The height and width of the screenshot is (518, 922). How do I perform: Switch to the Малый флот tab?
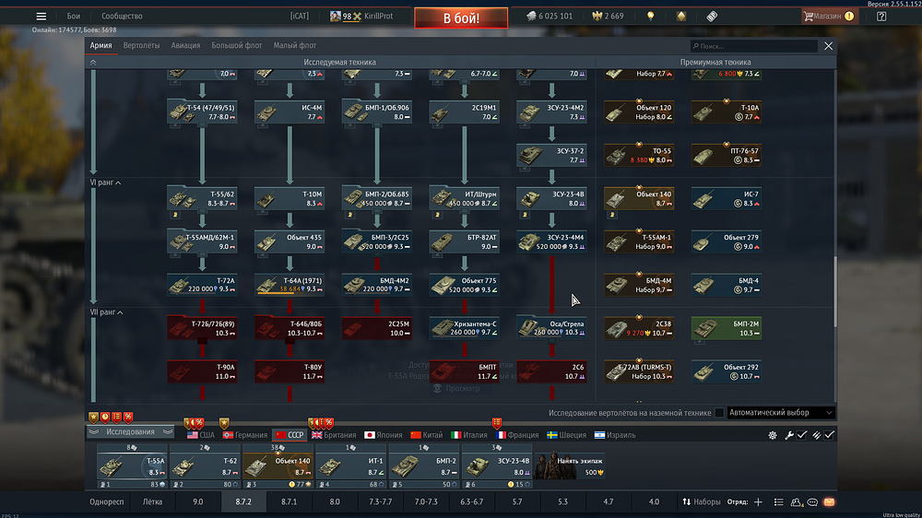coord(295,45)
